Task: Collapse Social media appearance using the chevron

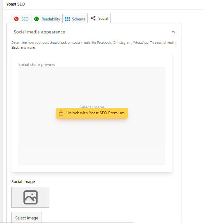Action: (x=173, y=32)
